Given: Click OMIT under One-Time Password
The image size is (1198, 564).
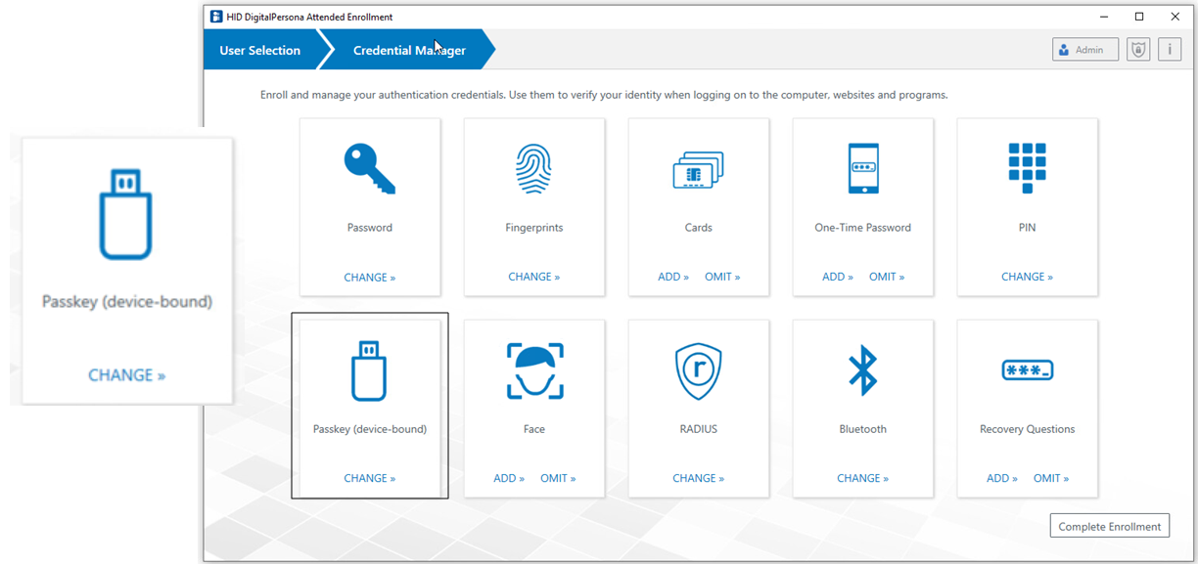Looking at the screenshot, I should 887,277.
